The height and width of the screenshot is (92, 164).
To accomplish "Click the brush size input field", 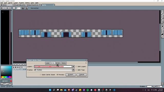I will pos(18,8).
